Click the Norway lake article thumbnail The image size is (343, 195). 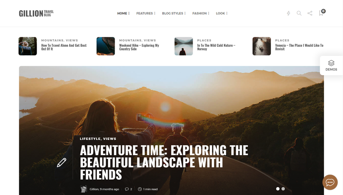point(184,46)
